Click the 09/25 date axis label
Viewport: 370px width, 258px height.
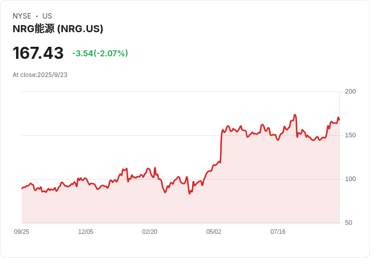click(x=22, y=232)
